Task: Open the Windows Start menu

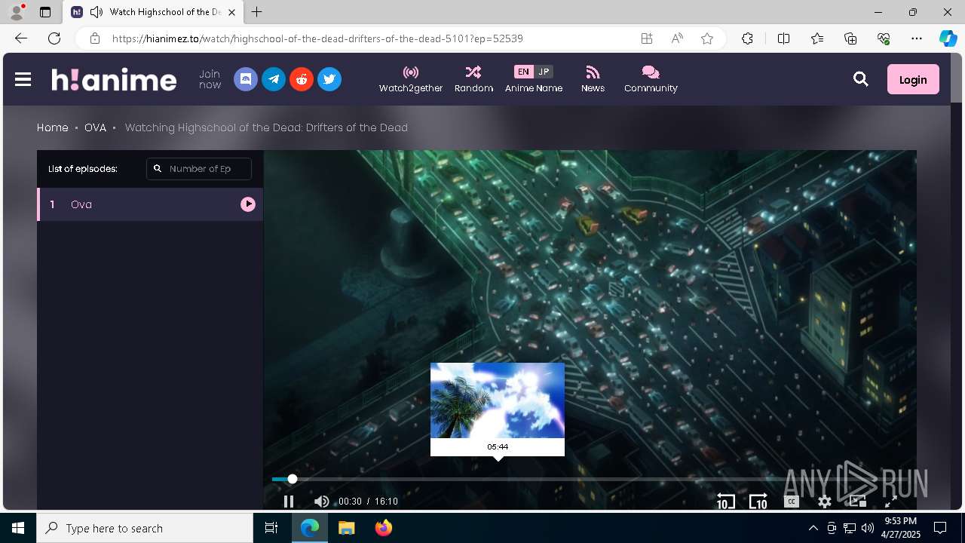Action: 18,528
